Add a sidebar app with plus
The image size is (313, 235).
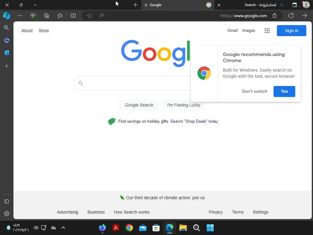(7, 66)
